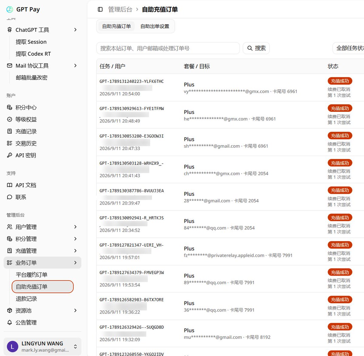Click the 等级权益 badge icon
Viewport: 364px width, 356px height.
pyautogui.click(x=10, y=119)
